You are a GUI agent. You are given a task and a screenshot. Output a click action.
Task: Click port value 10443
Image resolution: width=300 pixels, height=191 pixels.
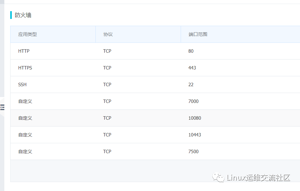195,135
